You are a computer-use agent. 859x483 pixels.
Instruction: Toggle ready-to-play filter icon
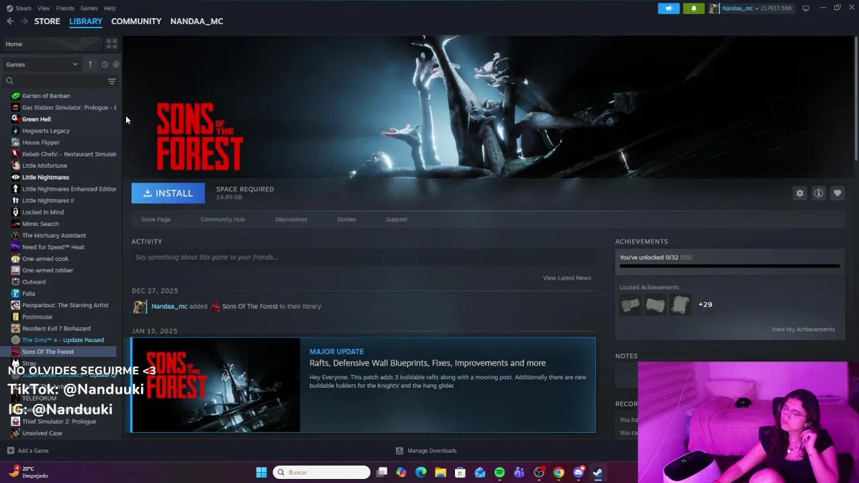pyautogui.click(x=116, y=64)
